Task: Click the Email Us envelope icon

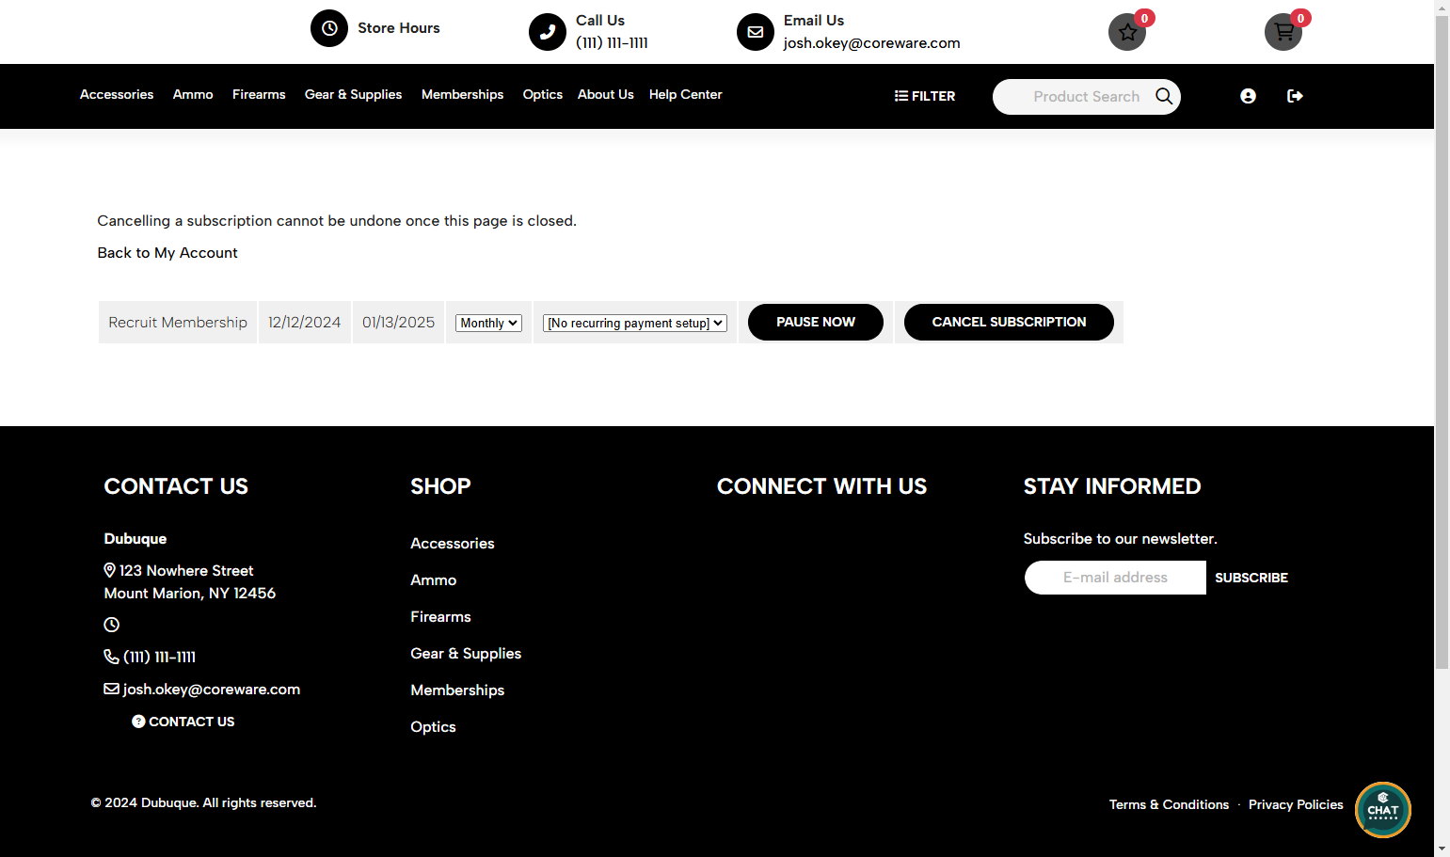Action: point(756,32)
